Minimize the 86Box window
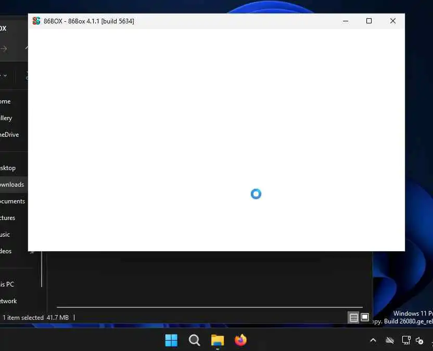 (x=345, y=21)
